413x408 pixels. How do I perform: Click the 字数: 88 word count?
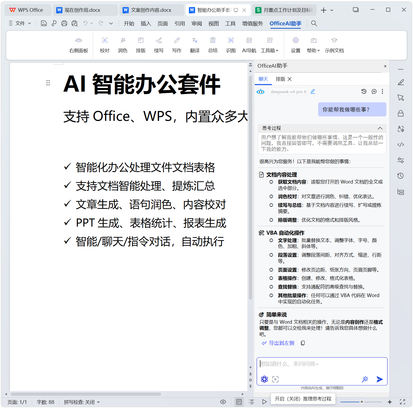tap(45, 402)
